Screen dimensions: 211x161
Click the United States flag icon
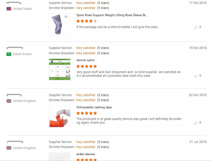tap(9, 9)
